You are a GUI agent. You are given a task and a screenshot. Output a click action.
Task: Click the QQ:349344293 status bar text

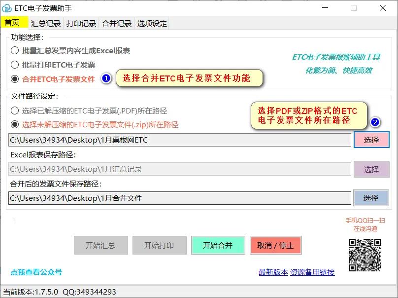click(89, 292)
